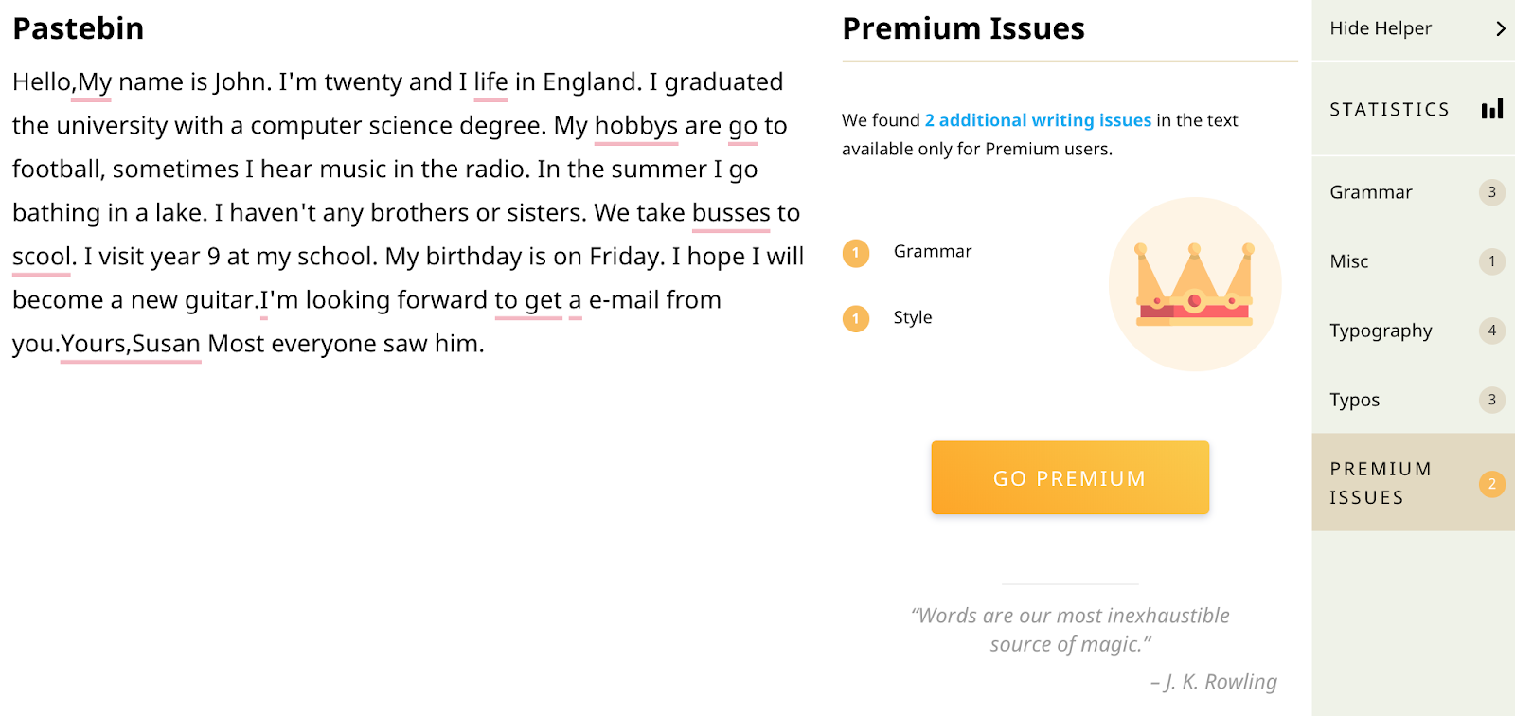Select the Typos category
Image resolution: width=1515 pixels, height=716 pixels.
1354,400
